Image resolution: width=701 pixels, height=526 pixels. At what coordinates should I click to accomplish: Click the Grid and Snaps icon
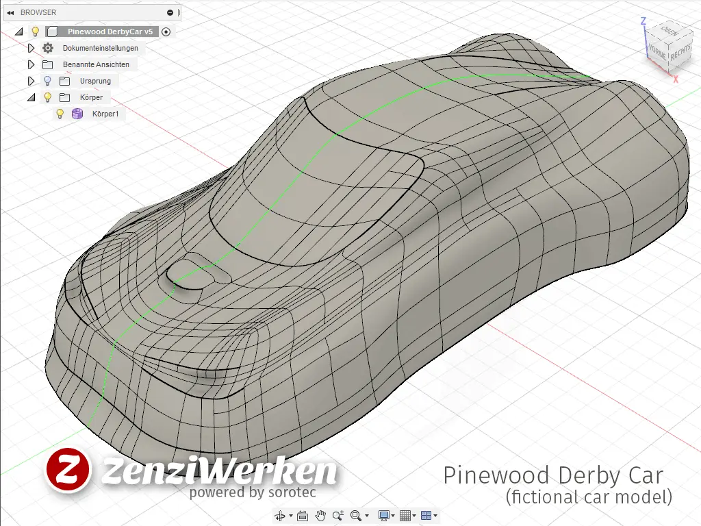(x=405, y=516)
